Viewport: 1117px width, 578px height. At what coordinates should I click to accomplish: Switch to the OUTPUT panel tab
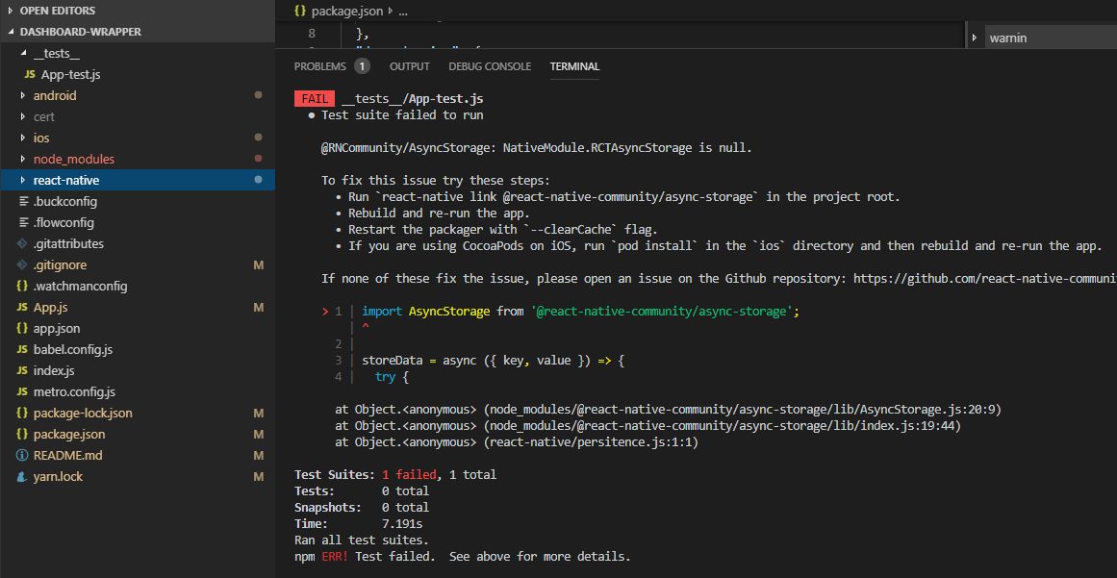[410, 66]
